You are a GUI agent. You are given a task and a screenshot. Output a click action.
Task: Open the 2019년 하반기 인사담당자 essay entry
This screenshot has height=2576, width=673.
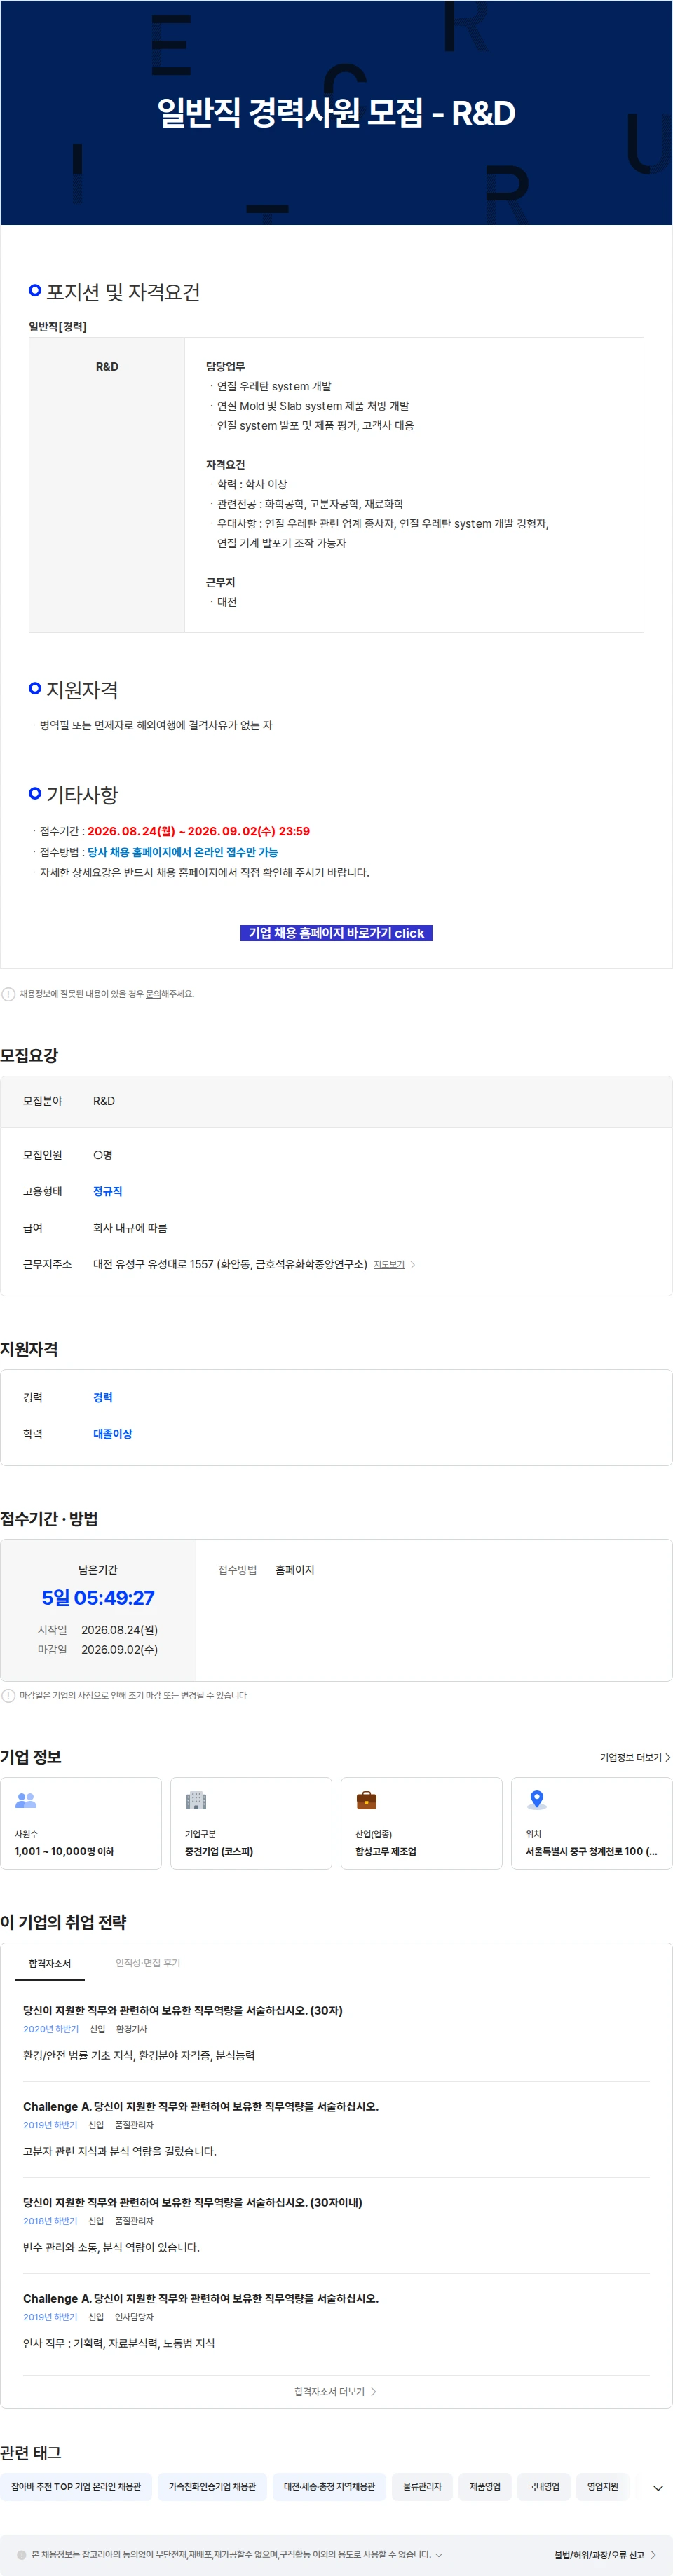336,2321
